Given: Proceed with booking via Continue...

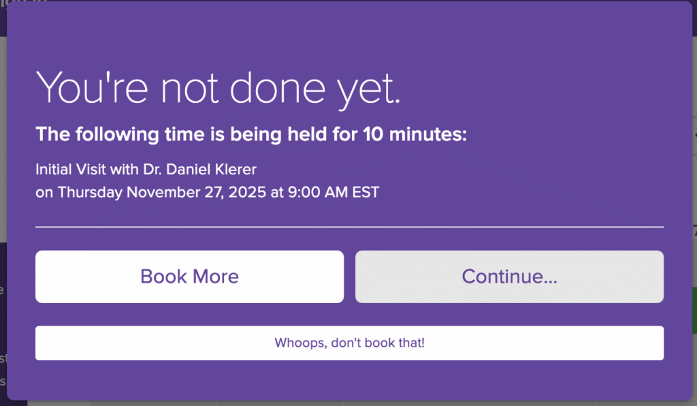Looking at the screenshot, I should 509,277.
